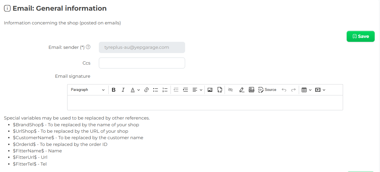Click the info icon beside the page title
380x172 pixels.
[7, 8]
